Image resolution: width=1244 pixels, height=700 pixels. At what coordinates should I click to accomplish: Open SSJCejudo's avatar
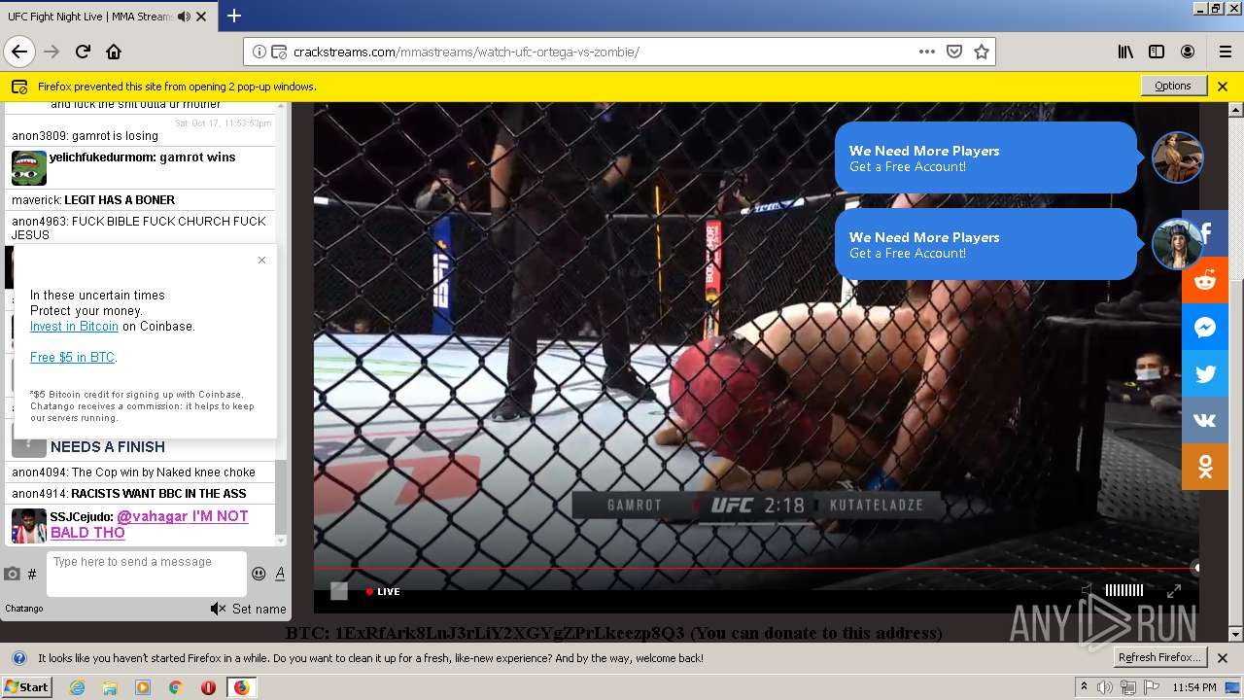point(29,526)
